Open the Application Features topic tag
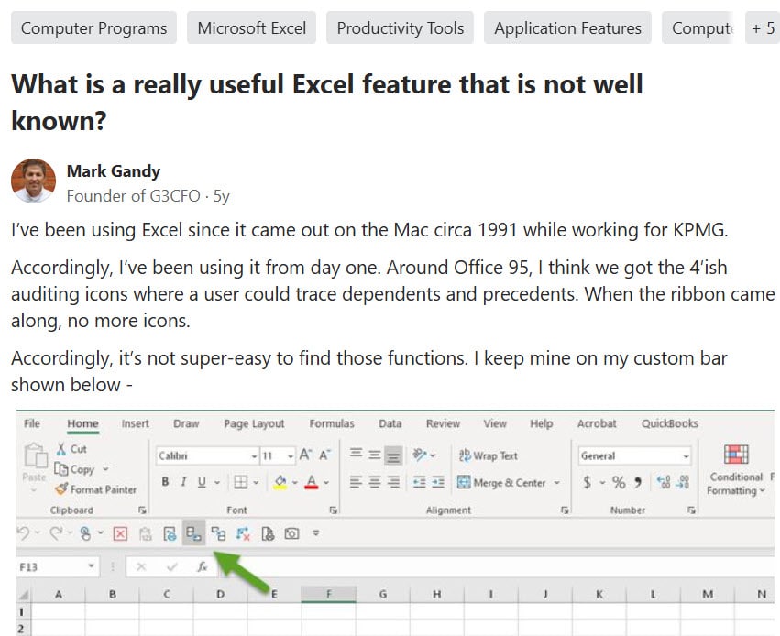The height and width of the screenshot is (636, 780). point(567,27)
